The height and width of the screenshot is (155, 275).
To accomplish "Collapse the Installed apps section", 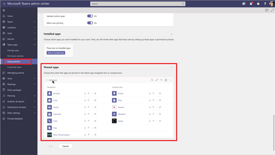I will 172,34.
